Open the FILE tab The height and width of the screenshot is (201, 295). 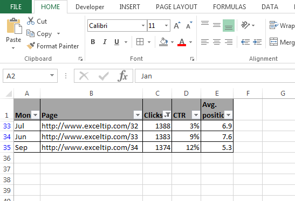tap(16, 7)
